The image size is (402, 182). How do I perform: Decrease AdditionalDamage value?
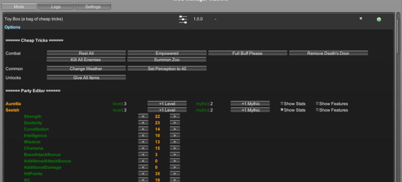tap(143, 167)
